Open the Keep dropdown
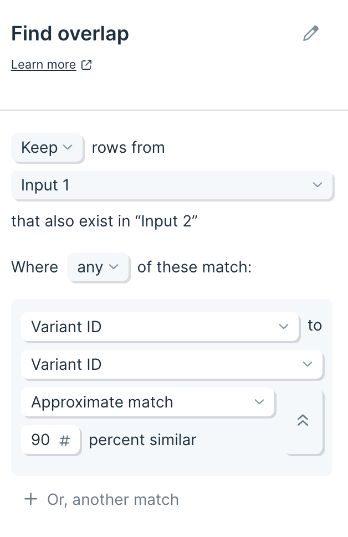 click(x=47, y=148)
